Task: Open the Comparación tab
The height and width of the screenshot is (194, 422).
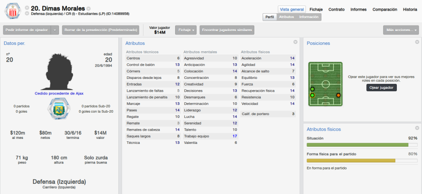Action: coord(384,9)
